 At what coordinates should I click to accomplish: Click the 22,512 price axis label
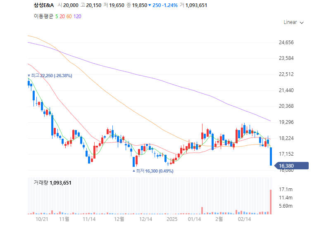click(x=286, y=74)
